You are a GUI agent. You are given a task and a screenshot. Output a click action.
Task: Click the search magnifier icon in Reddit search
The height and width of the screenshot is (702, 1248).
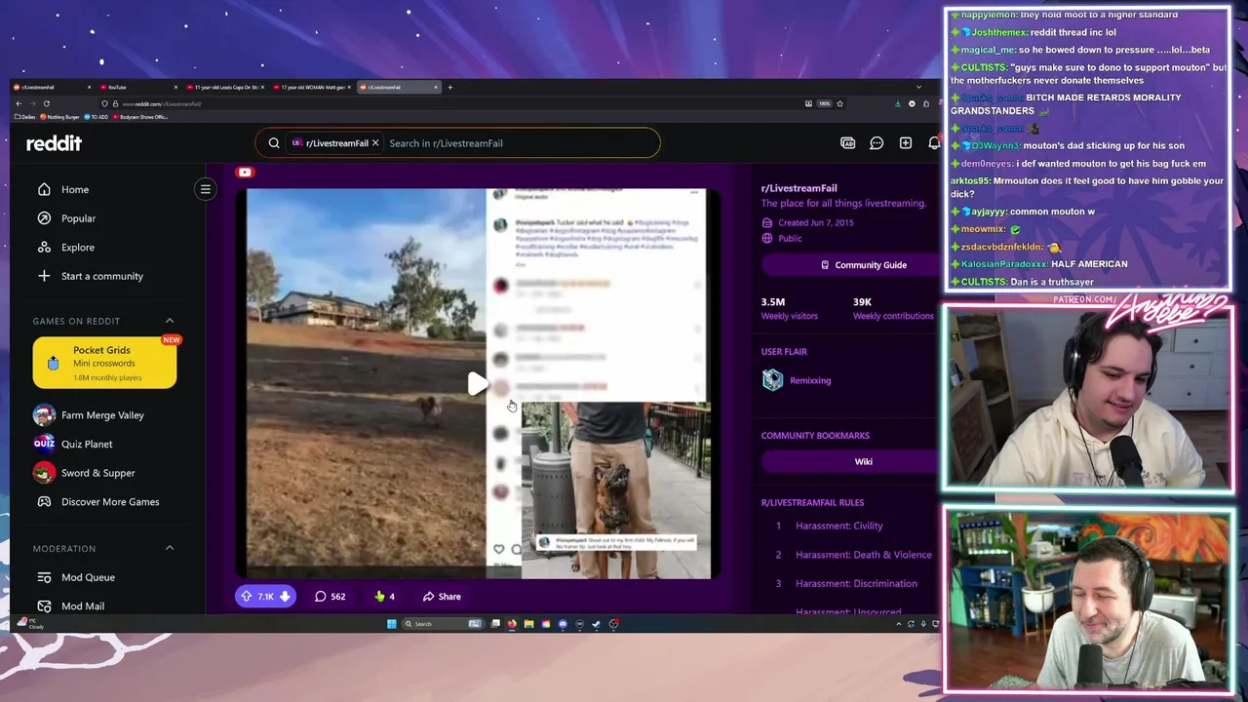(x=274, y=143)
